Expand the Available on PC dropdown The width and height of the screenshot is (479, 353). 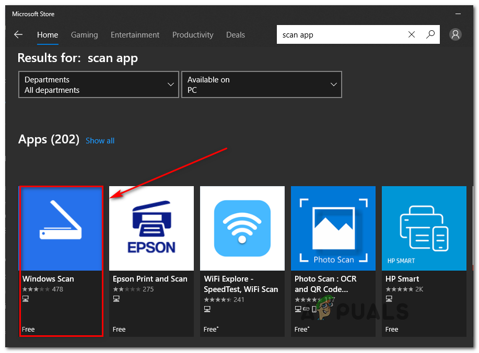point(262,84)
